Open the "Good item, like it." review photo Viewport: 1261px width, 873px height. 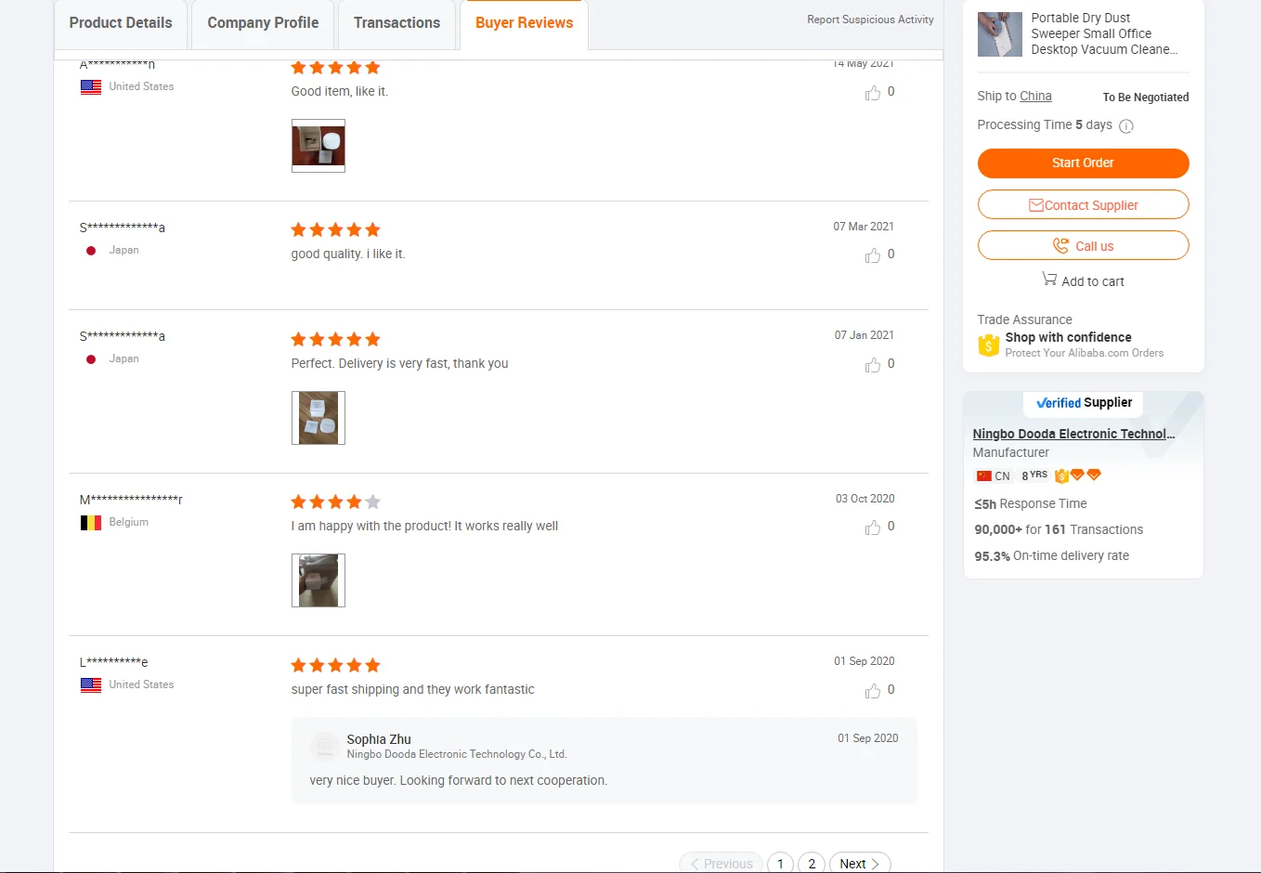(318, 146)
